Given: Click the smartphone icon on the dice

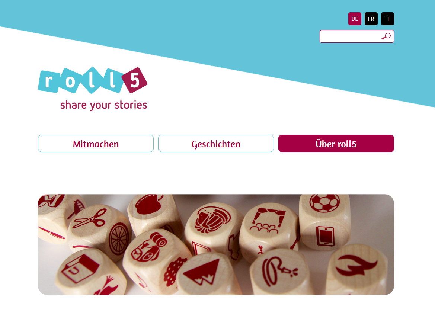Looking at the screenshot, I should pyautogui.click(x=325, y=236).
